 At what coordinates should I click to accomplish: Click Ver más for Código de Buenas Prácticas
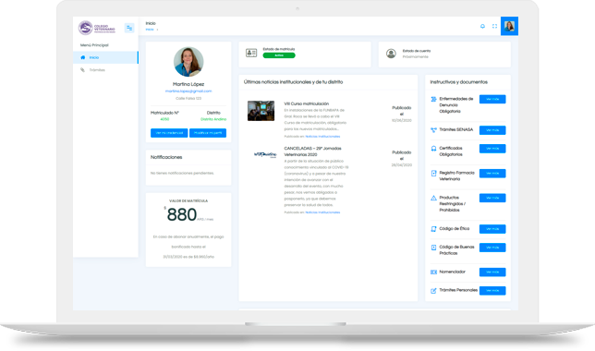coord(492,248)
